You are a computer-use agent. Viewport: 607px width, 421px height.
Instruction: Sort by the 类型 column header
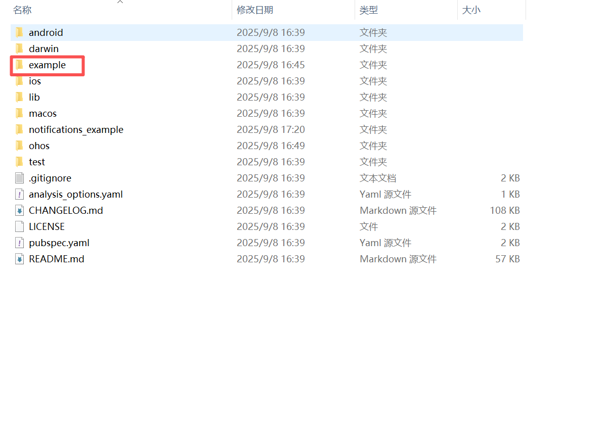point(369,10)
